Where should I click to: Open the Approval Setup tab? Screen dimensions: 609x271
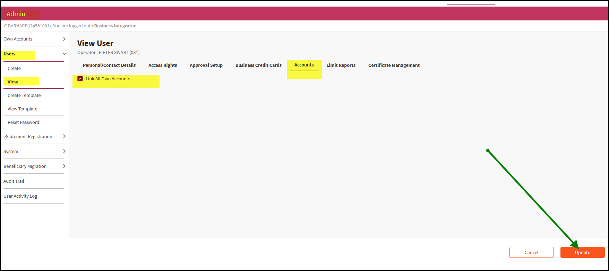point(206,65)
